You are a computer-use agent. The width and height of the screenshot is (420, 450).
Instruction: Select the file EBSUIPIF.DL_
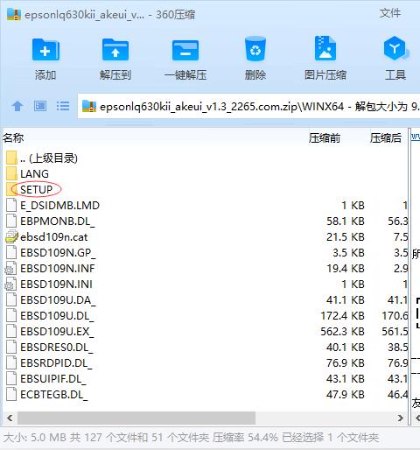53,379
